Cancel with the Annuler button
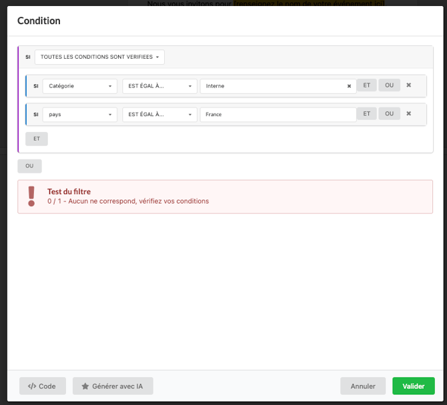Viewport: 447px width, 405px height. (x=363, y=386)
